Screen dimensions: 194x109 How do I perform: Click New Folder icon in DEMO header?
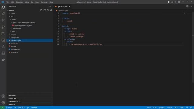point(45,10)
